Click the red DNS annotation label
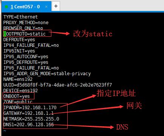The height and width of the screenshot is (136, 164). pyautogui.click(x=122, y=127)
